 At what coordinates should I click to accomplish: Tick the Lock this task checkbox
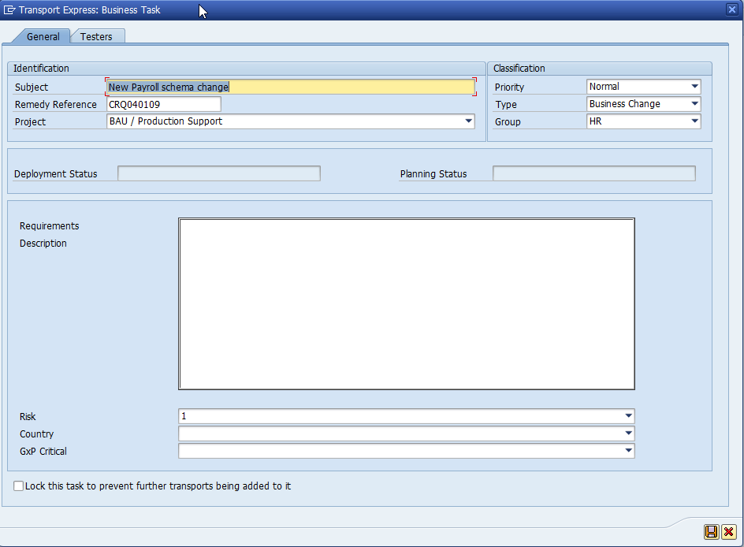(x=18, y=486)
